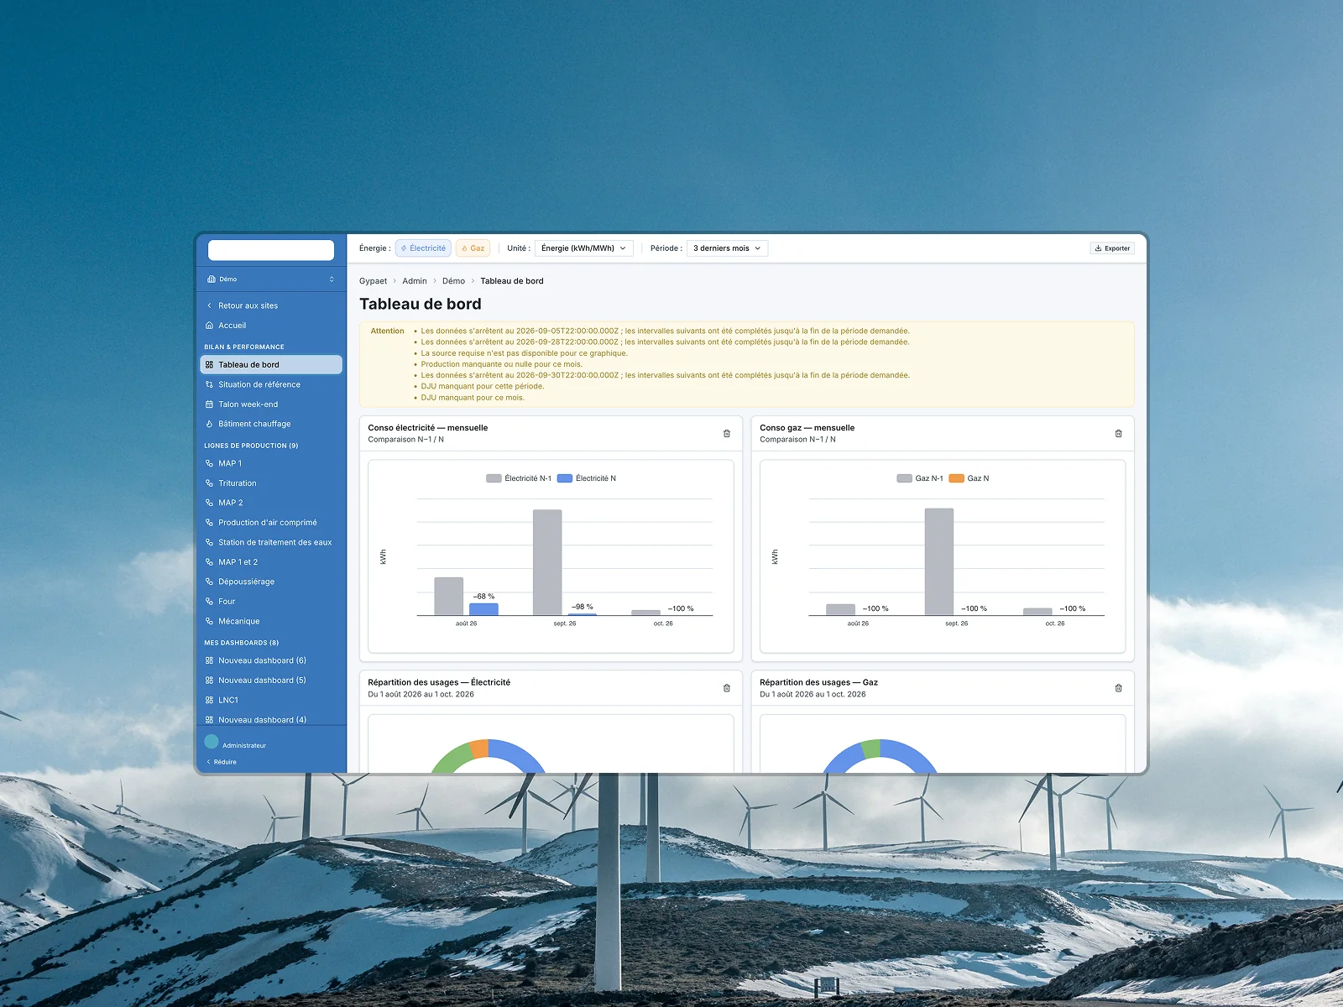Click the Trituration line icon
Screen dimensions: 1343x1007
tap(209, 483)
